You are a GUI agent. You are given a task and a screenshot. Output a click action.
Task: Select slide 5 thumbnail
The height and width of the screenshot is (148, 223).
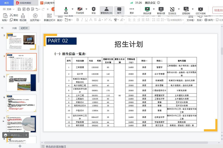(x=21, y=83)
